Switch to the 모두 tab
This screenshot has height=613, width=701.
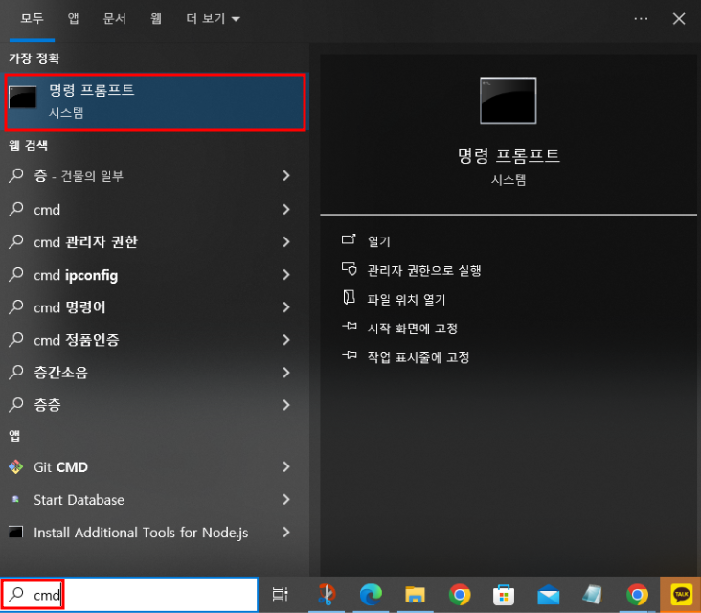(x=32, y=19)
